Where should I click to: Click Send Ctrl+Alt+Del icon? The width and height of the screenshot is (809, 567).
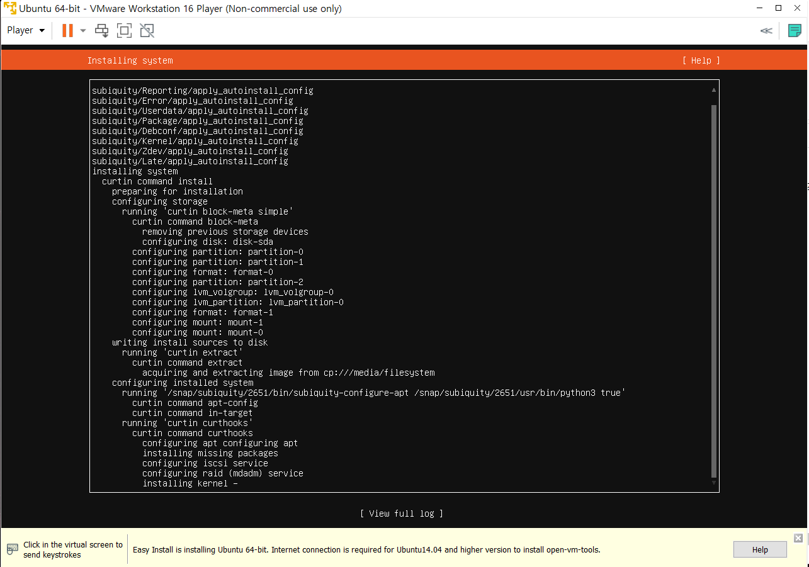(x=101, y=30)
